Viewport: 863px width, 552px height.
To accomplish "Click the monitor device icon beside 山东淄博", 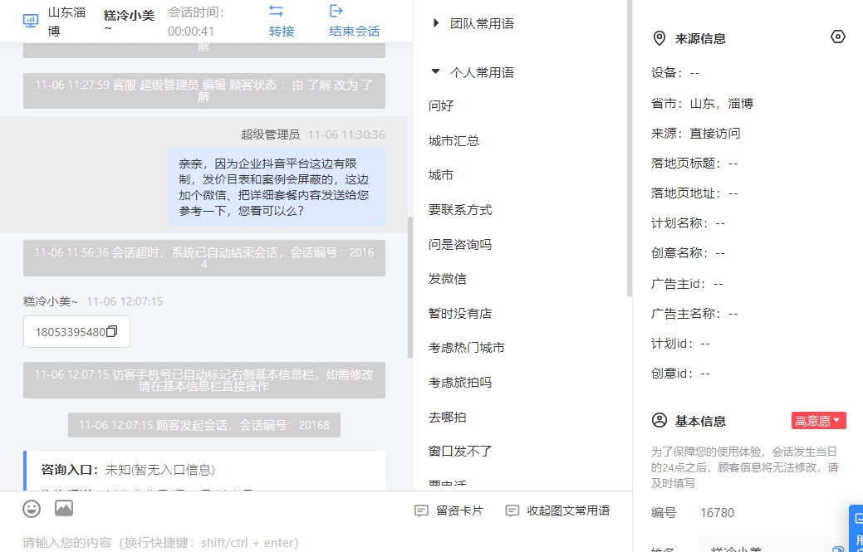I will (31, 21).
